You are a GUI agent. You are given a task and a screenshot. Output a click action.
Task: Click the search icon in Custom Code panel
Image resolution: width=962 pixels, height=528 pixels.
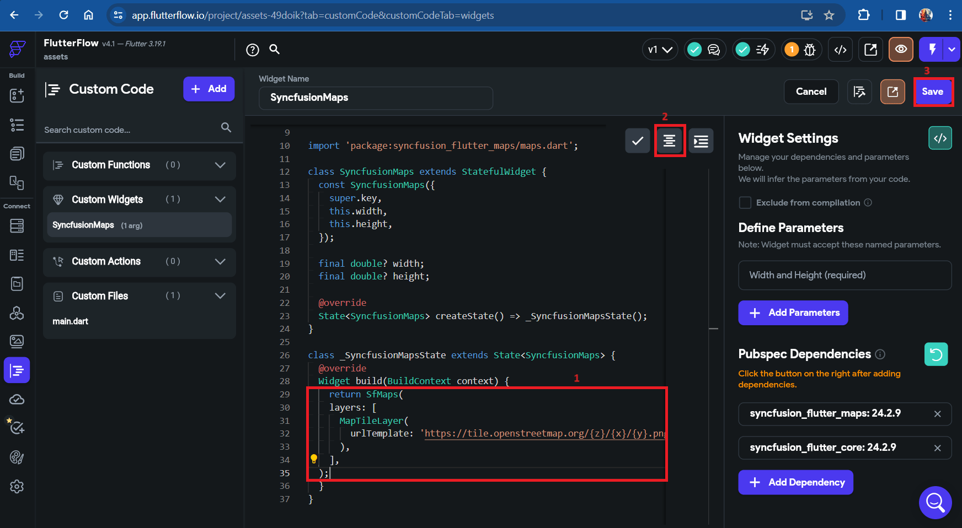tap(226, 127)
